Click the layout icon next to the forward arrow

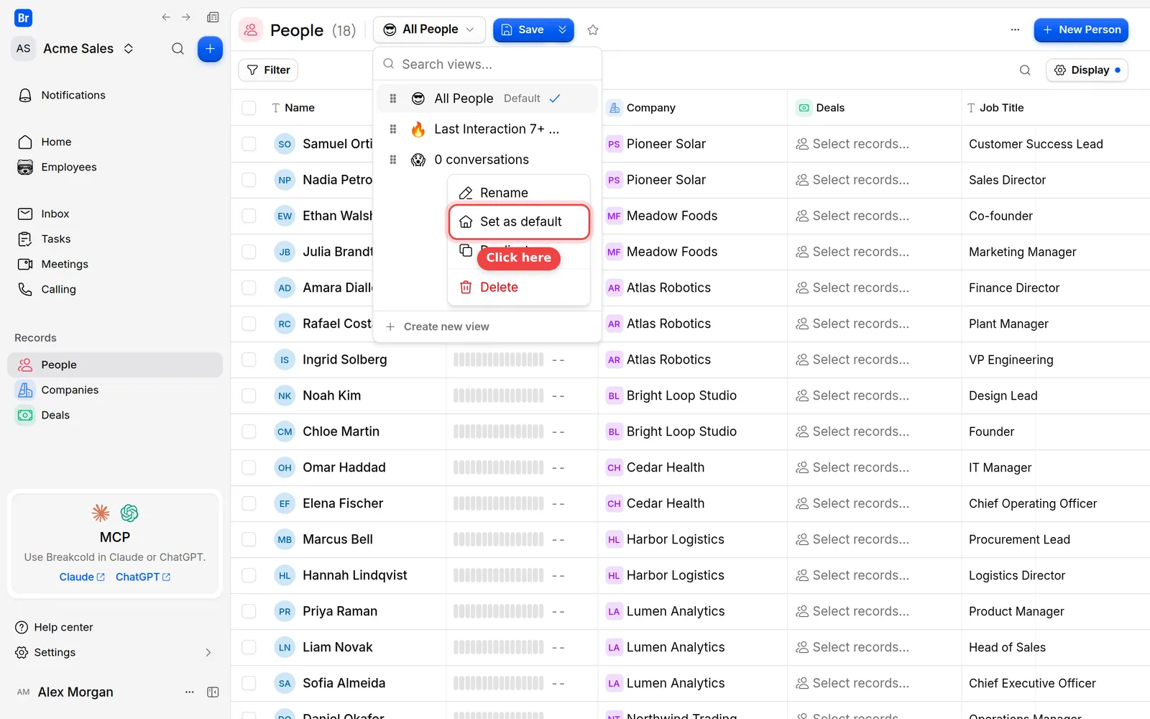[213, 17]
